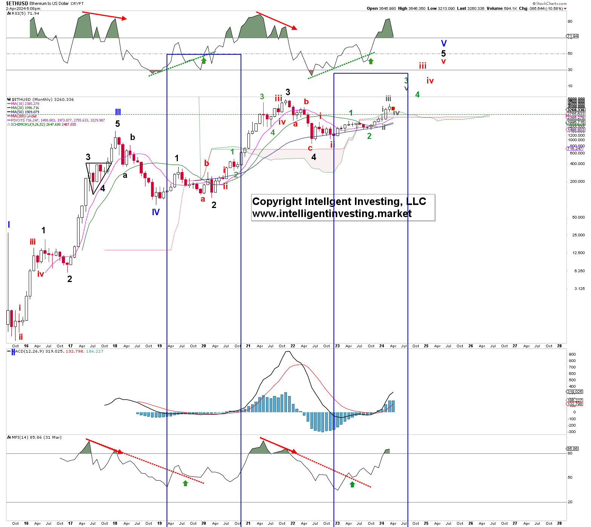Click the Ichimoku cloud legend icon
The width and height of the screenshot is (591, 527).
point(9,125)
